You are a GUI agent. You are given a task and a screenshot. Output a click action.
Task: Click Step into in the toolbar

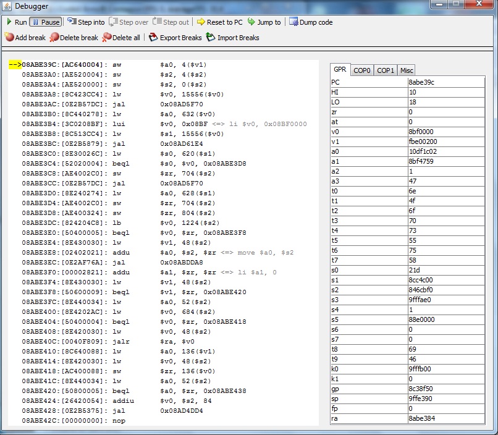click(86, 22)
